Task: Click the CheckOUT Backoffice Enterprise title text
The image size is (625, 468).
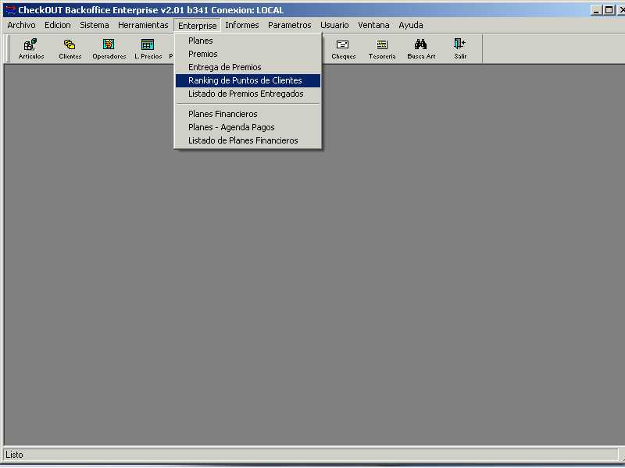Action: pos(151,10)
